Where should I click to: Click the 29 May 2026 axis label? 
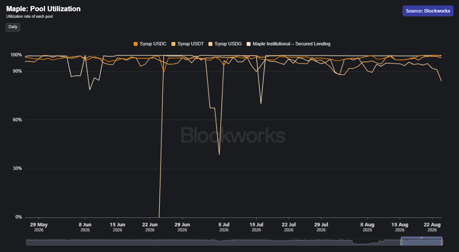tap(39, 227)
